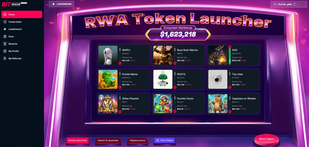Select the Ducktor Doom token card

(178, 104)
